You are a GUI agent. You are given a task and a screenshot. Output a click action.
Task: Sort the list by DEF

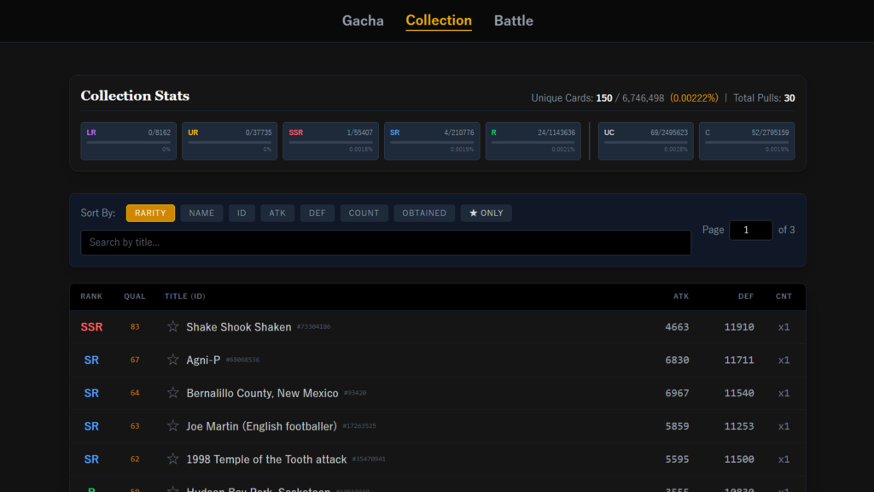318,214
